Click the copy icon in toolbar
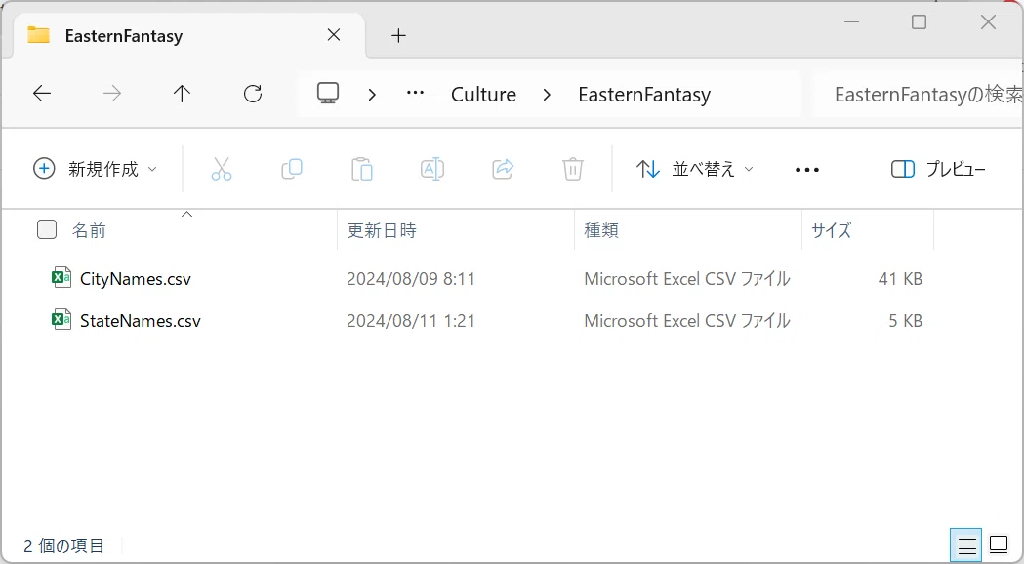Image resolution: width=1024 pixels, height=564 pixels. 292,169
